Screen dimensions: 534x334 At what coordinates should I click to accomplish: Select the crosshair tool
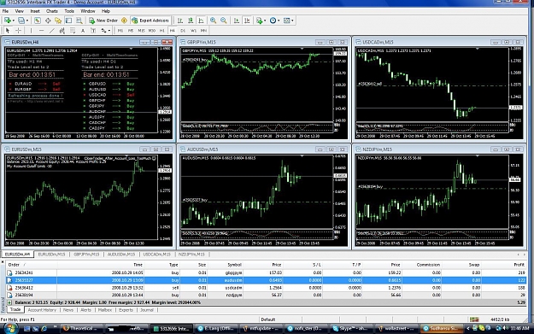click(x=19, y=31)
